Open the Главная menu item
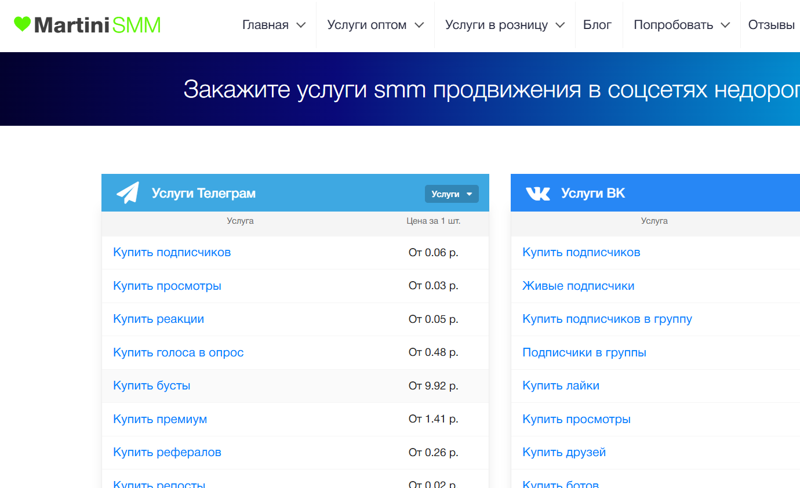The image size is (800, 488). click(x=266, y=25)
